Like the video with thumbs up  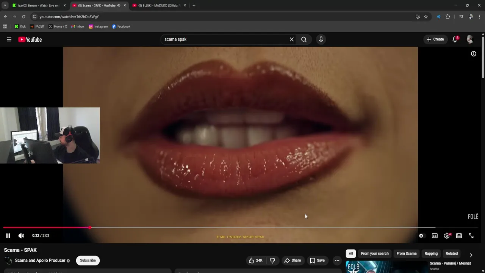point(256,260)
